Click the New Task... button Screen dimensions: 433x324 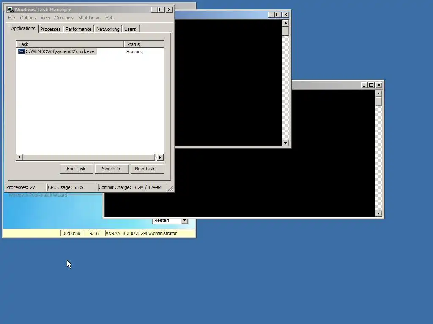(147, 169)
